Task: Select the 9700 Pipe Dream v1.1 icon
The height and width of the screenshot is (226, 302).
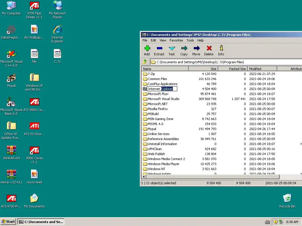Action: coord(34,10)
